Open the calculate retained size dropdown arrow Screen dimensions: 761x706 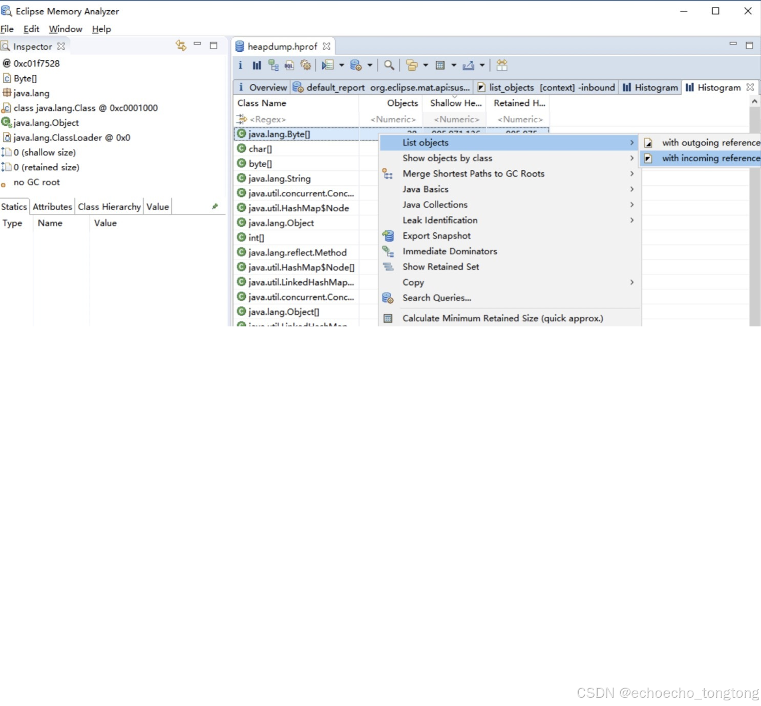pos(454,65)
